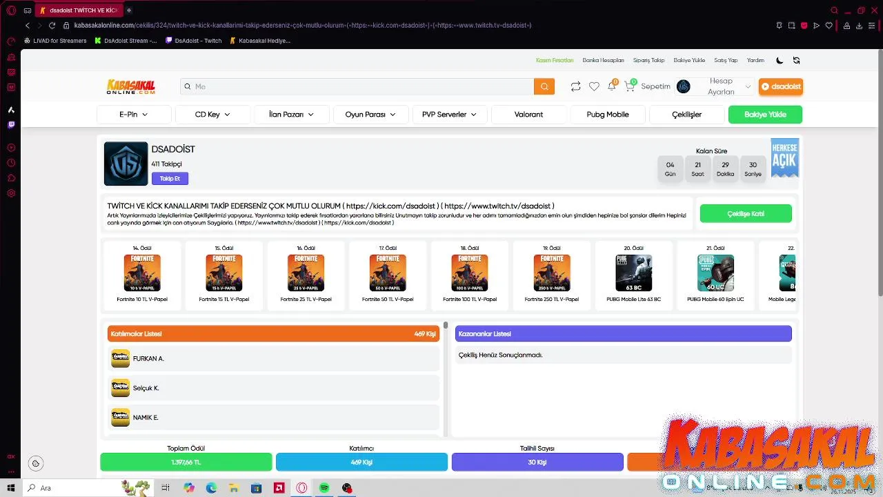Open Banka Hesapları link

click(x=603, y=60)
